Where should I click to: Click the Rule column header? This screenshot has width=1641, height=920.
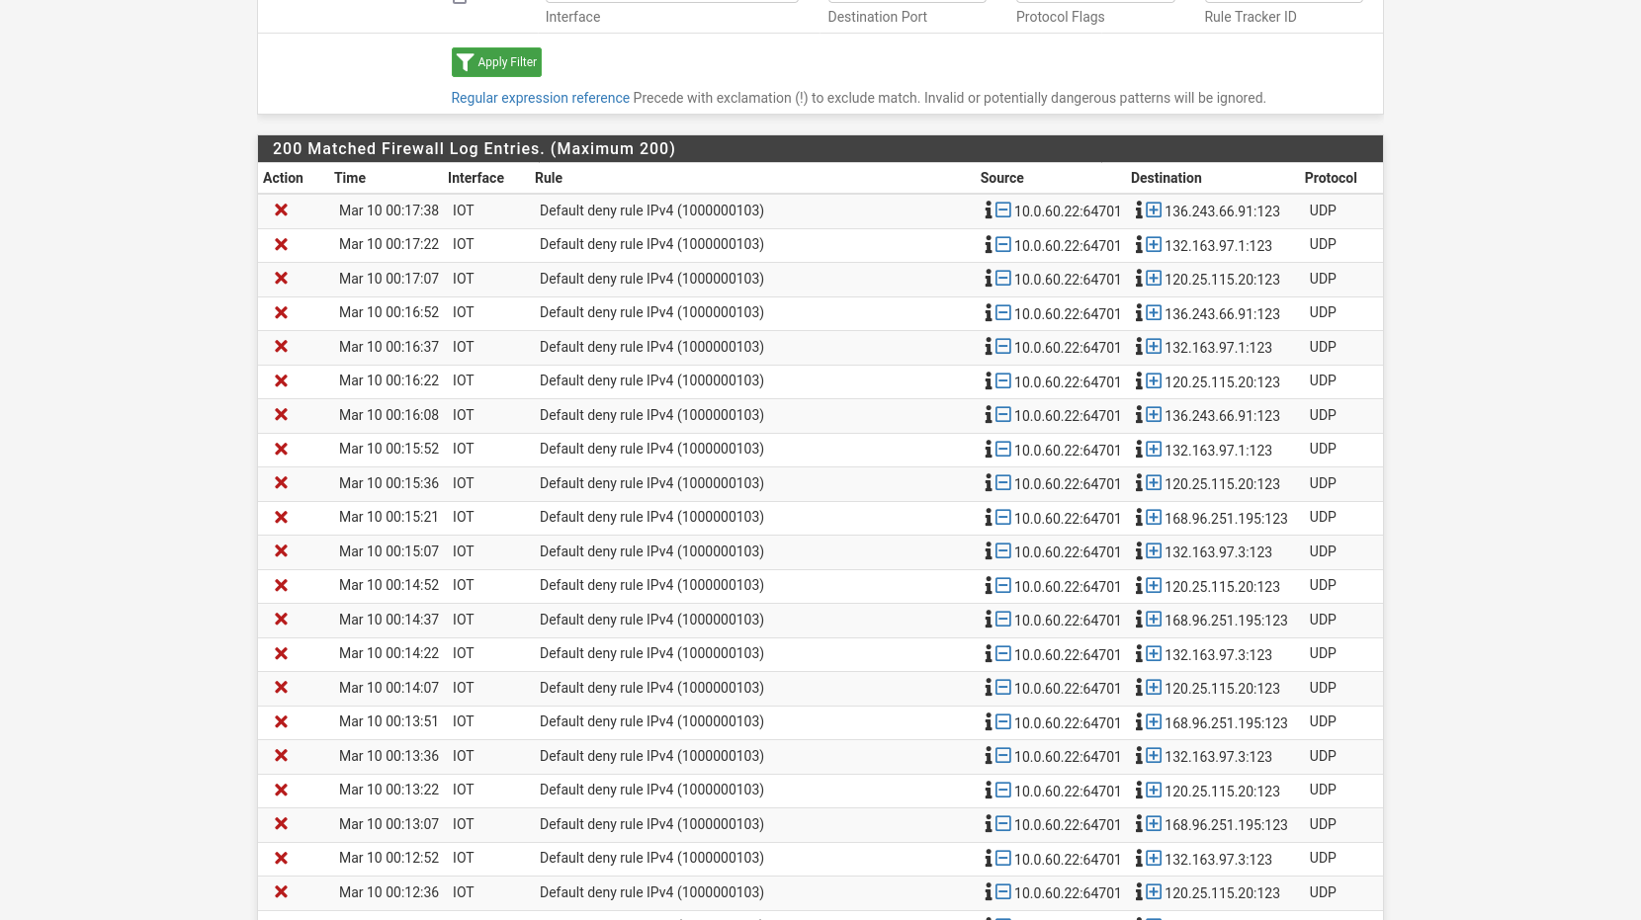[549, 178]
